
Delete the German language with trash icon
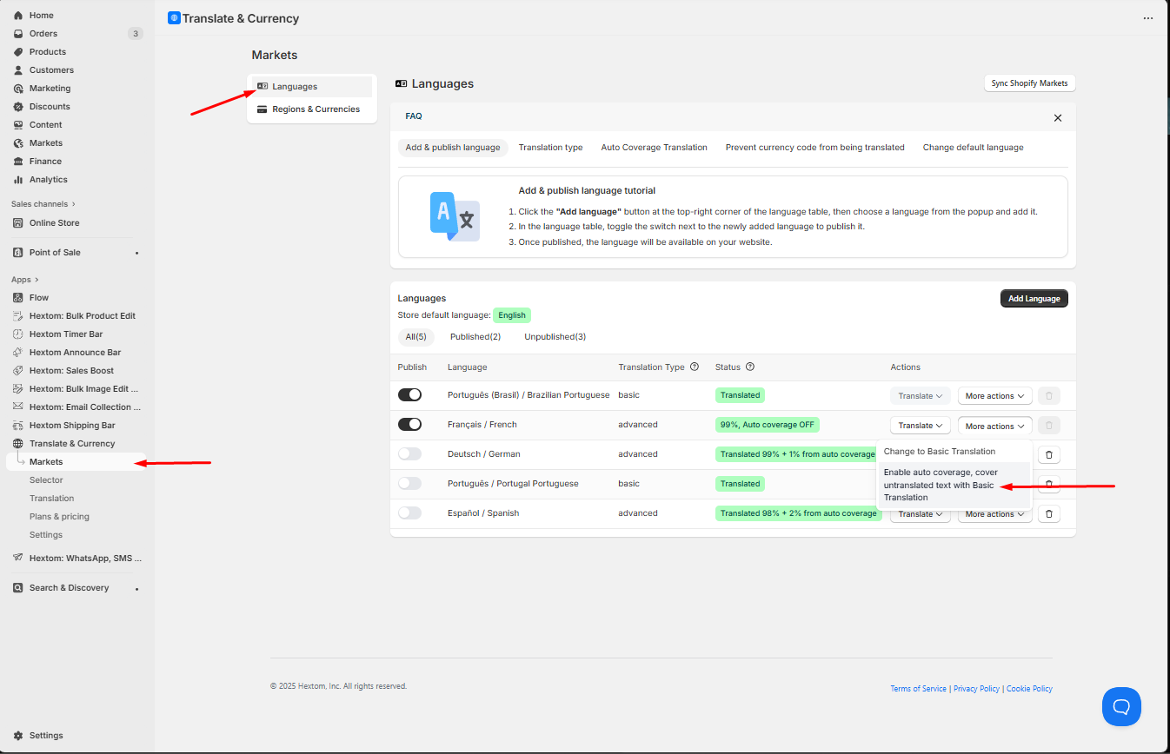pyautogui.click(x=1049, y=454)
